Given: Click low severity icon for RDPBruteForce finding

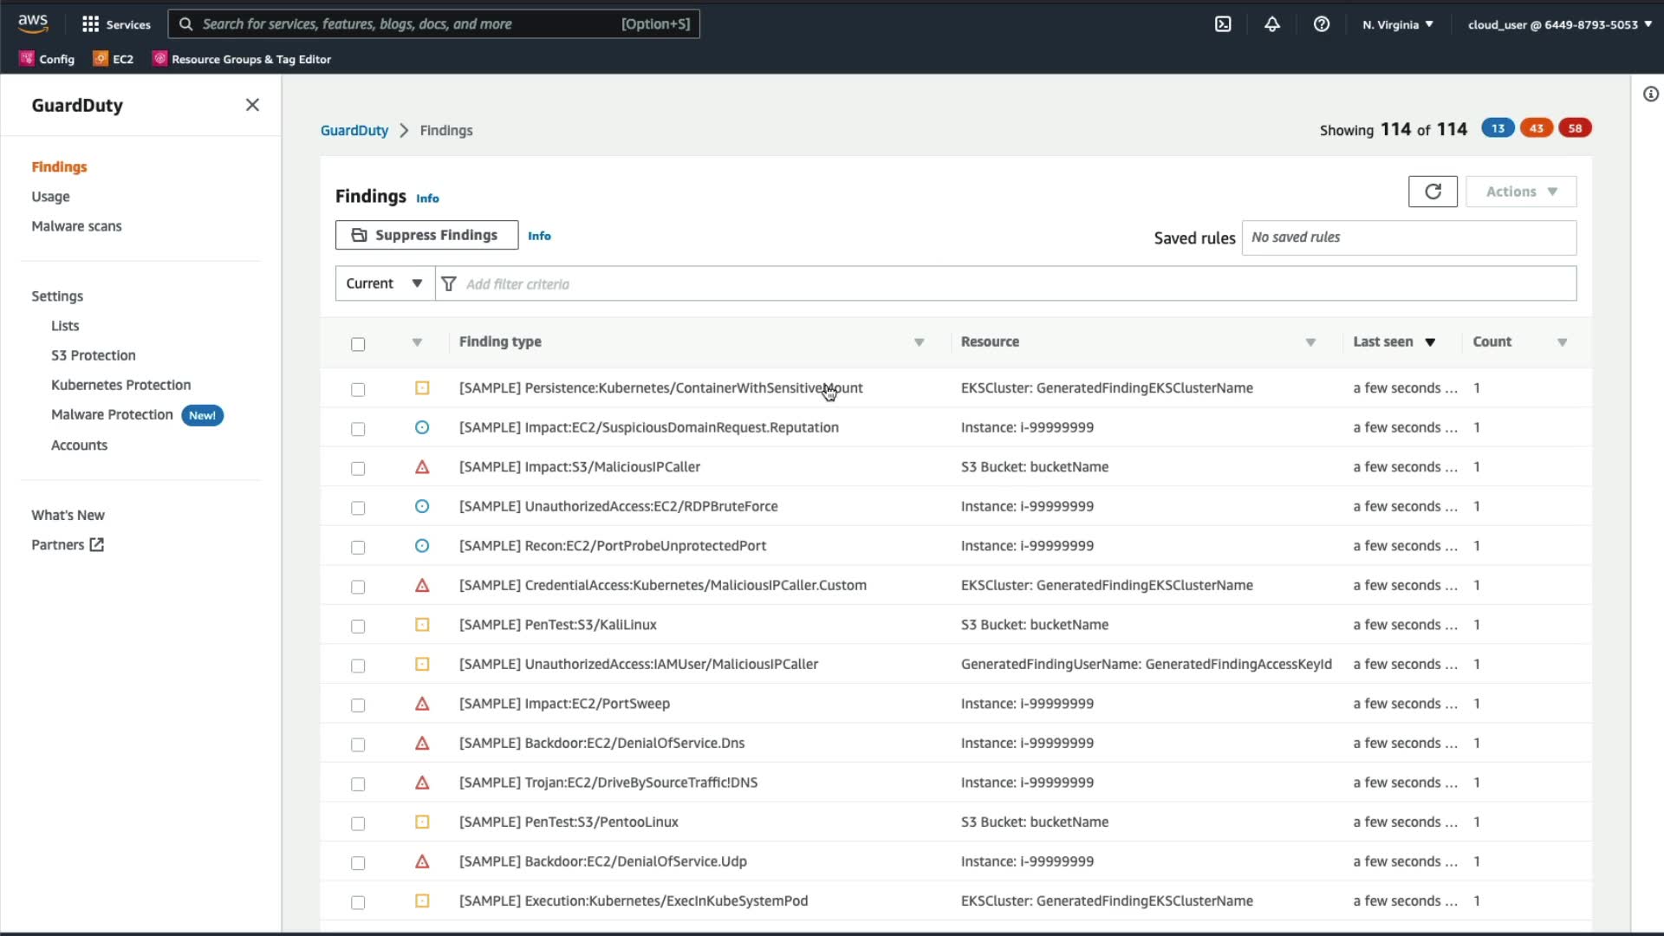Looking at the screenshot, I should point(422,506).
